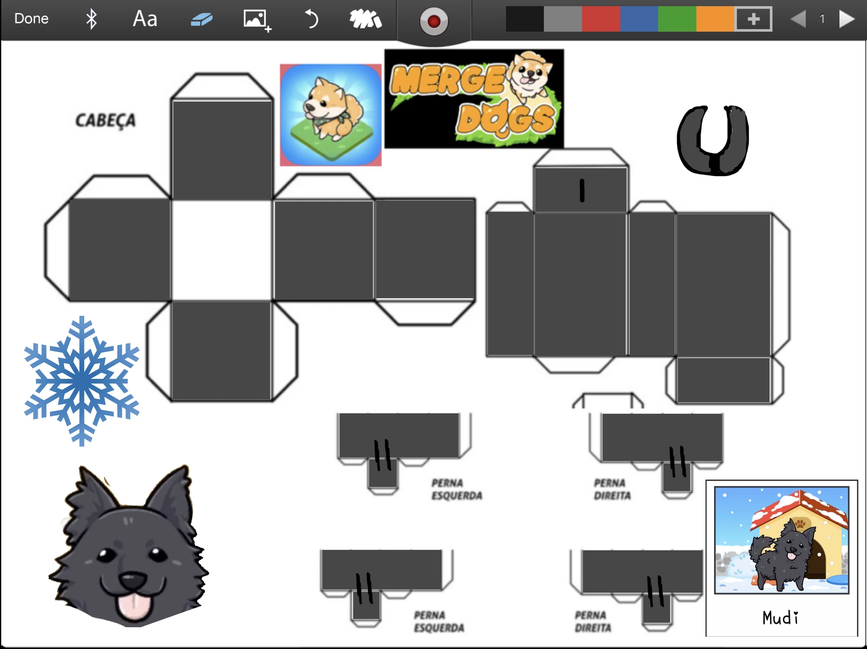Viewport: 867px width, 649px height.
Task: Select the Mudi dog card image
Action: click(781, 557)
